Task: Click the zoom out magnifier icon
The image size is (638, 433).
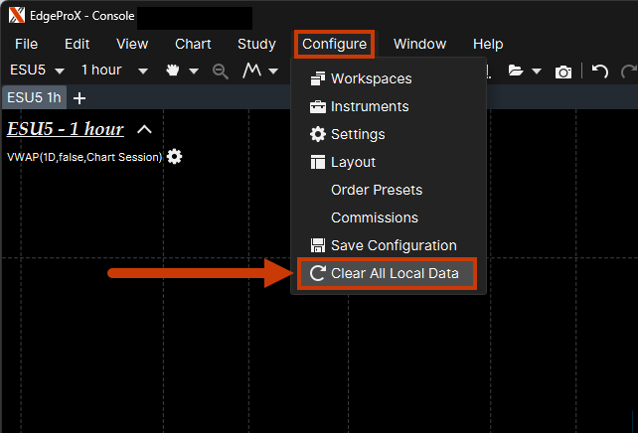Action: pyautogui.click(x=221, y=72)
